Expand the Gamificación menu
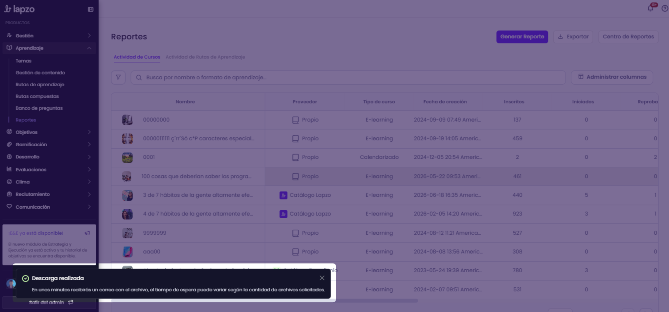 [49, 144]
